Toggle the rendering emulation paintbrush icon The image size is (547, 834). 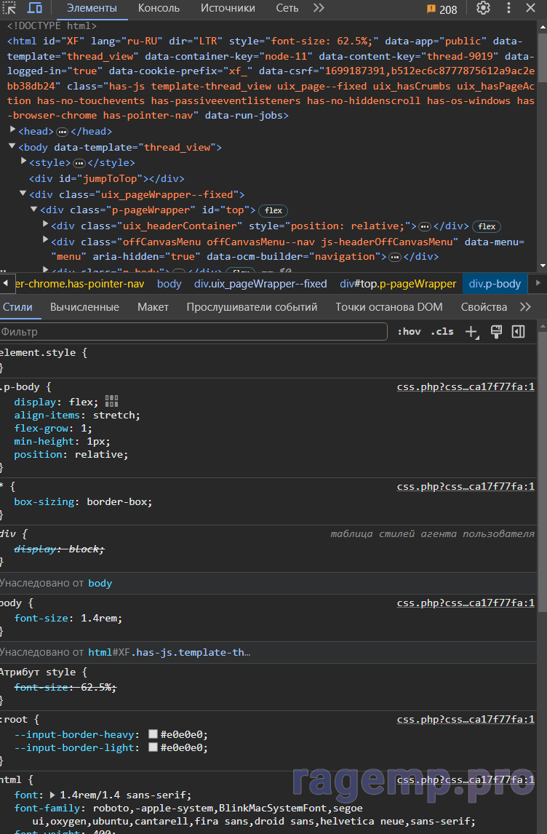pyautogui.click(x=496, y=332)
